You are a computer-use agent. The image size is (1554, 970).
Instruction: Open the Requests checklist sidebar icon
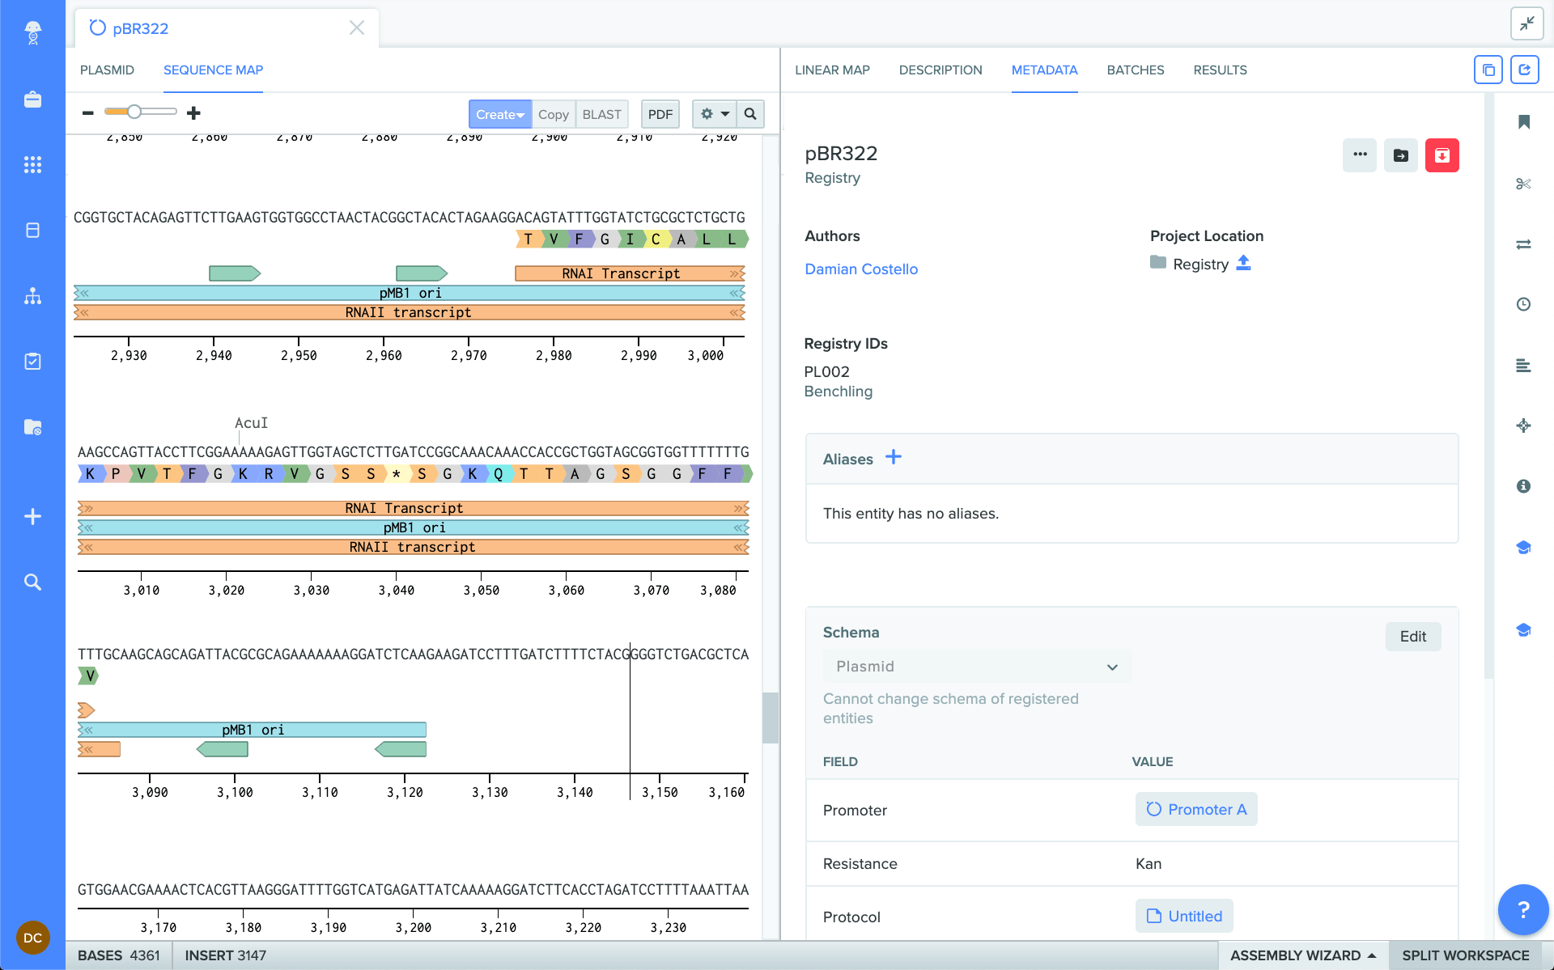pos(32,361)
